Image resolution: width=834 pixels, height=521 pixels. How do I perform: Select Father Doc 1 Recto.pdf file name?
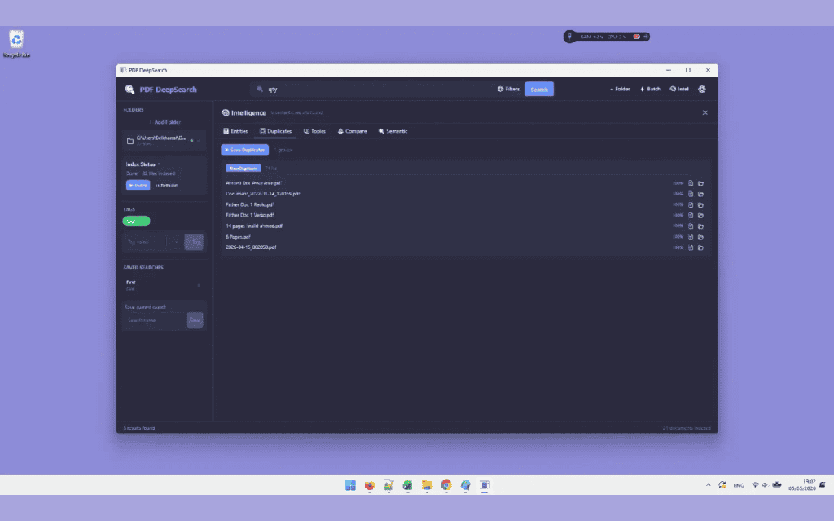pyautogui.click(x=250, y=204)
